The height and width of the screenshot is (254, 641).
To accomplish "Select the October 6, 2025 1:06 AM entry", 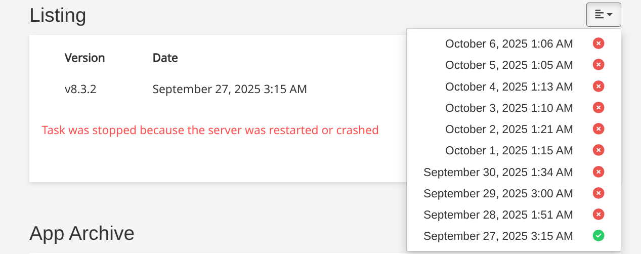I will 508,44.
